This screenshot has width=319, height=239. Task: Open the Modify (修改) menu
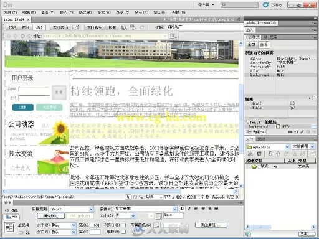coord(85,12)
